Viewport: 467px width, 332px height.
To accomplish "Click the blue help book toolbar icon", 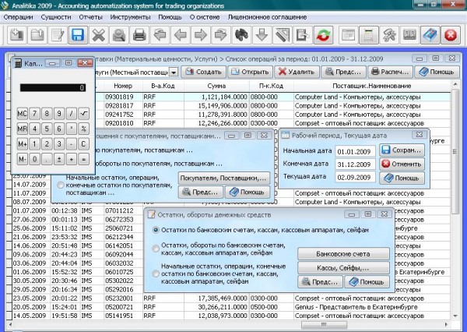I will click(x=430, y=35).
